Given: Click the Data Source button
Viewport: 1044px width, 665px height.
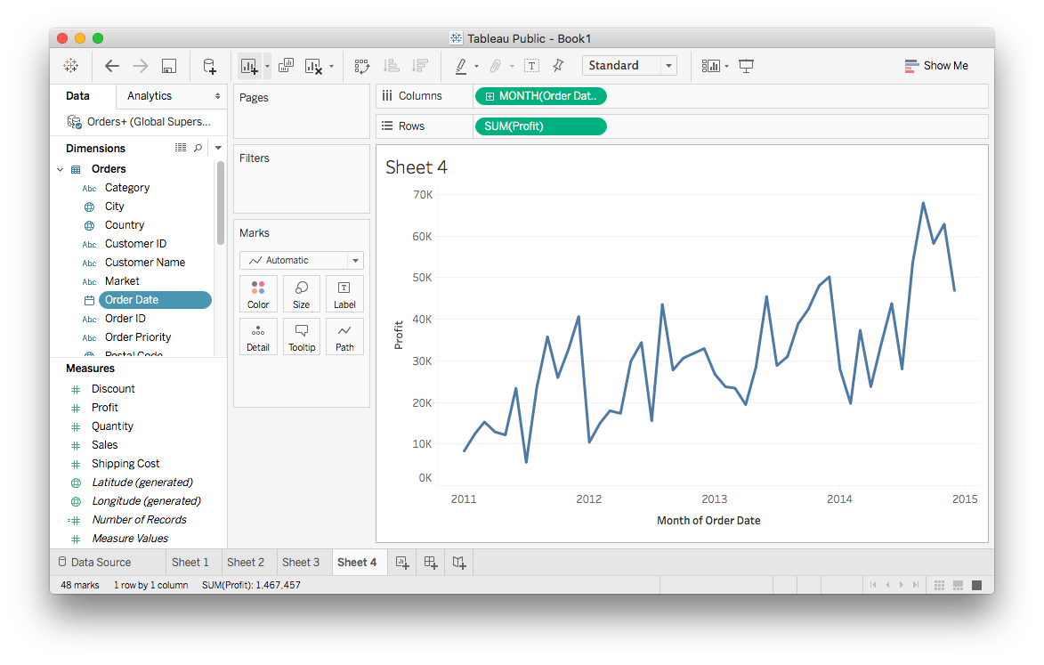Looking at the screenshot, I should point(94,562).
